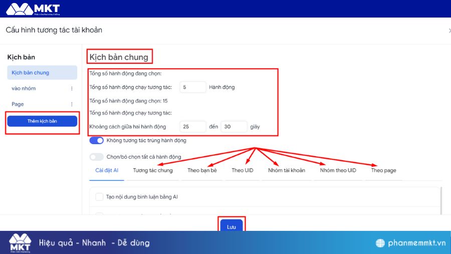Click the MKT logo in header
The width and height of the screenshot is (451, 254).
point(33,9)
